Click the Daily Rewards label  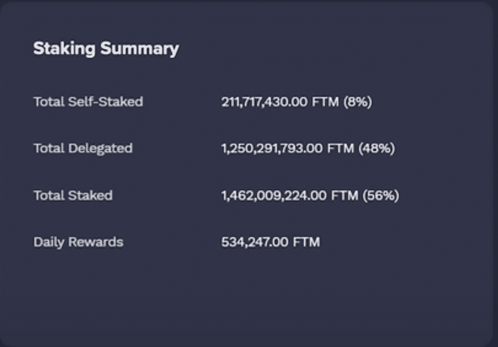pyautogui.click(x=78, y=242)
